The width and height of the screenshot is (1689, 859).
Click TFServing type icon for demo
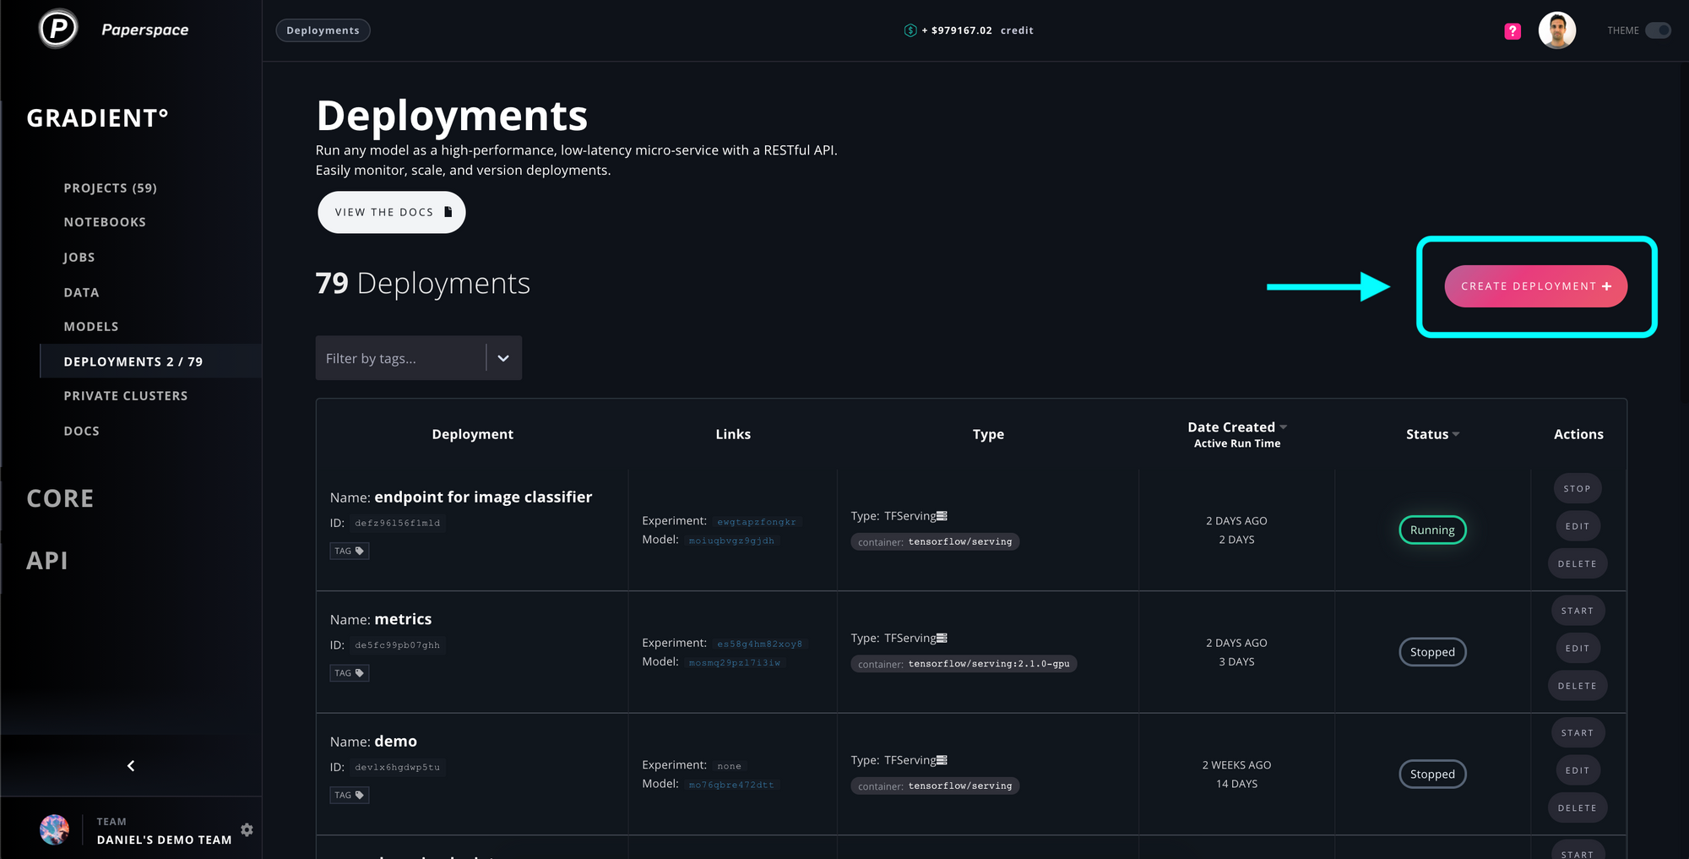[942, 760]
